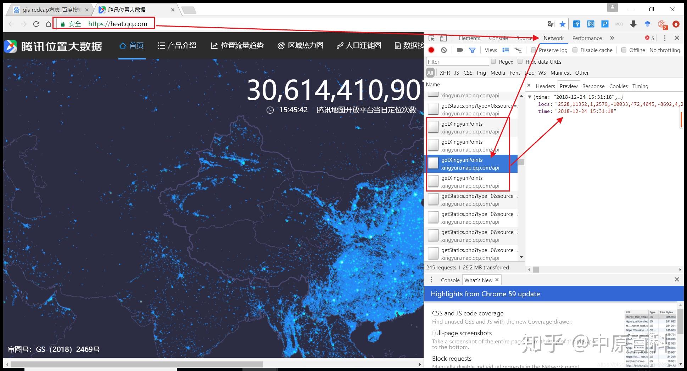Open the Response tab for the request

point(593,86)
